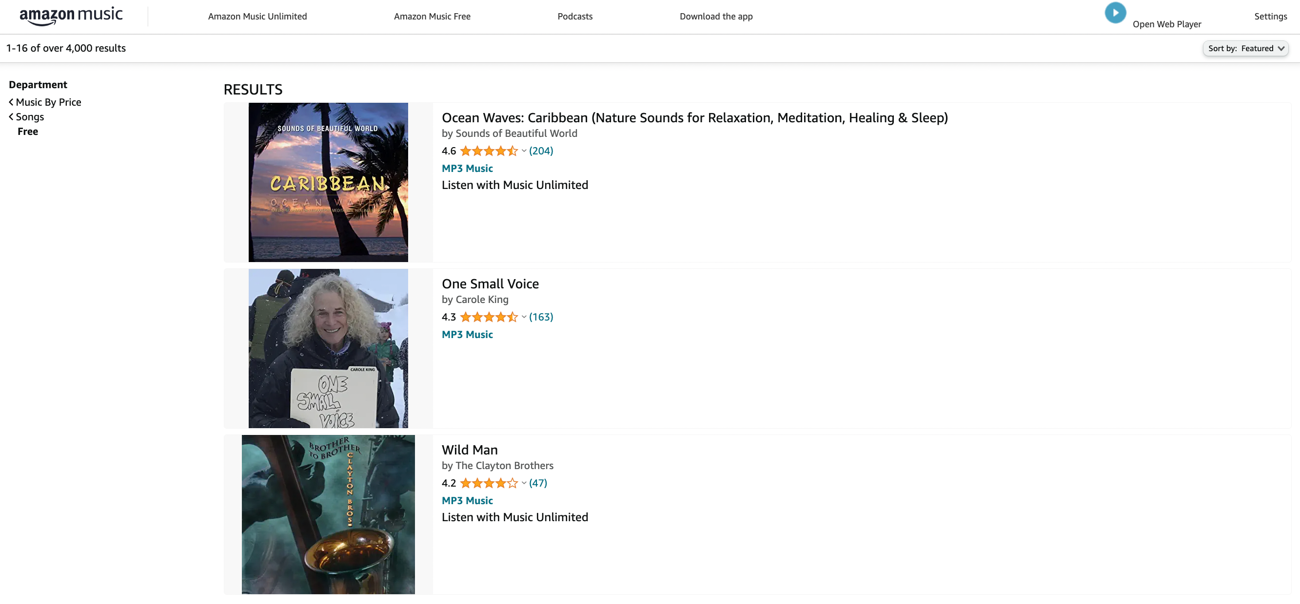Open Amazon Music Unlimited from the navigation

[x=257, y=16]
